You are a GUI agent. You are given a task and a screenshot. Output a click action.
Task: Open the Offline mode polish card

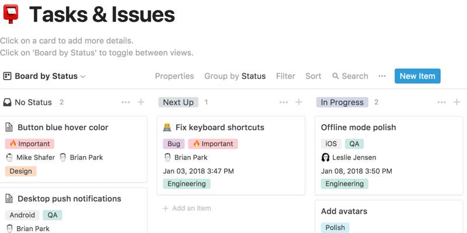click(x=389, y=156)
